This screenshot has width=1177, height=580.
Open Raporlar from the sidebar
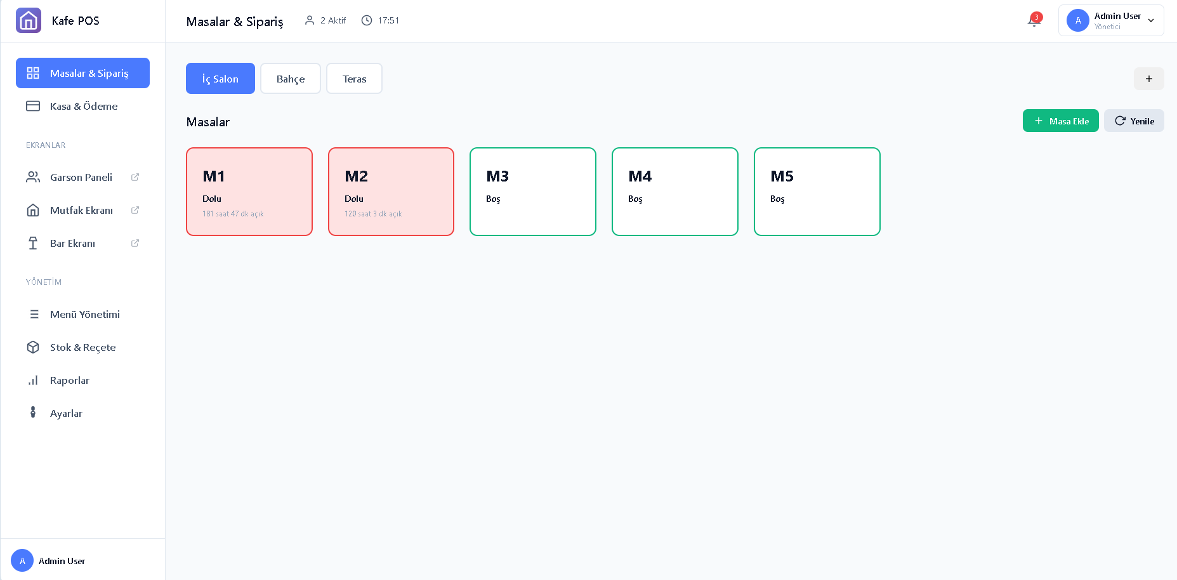click(70, 380)
